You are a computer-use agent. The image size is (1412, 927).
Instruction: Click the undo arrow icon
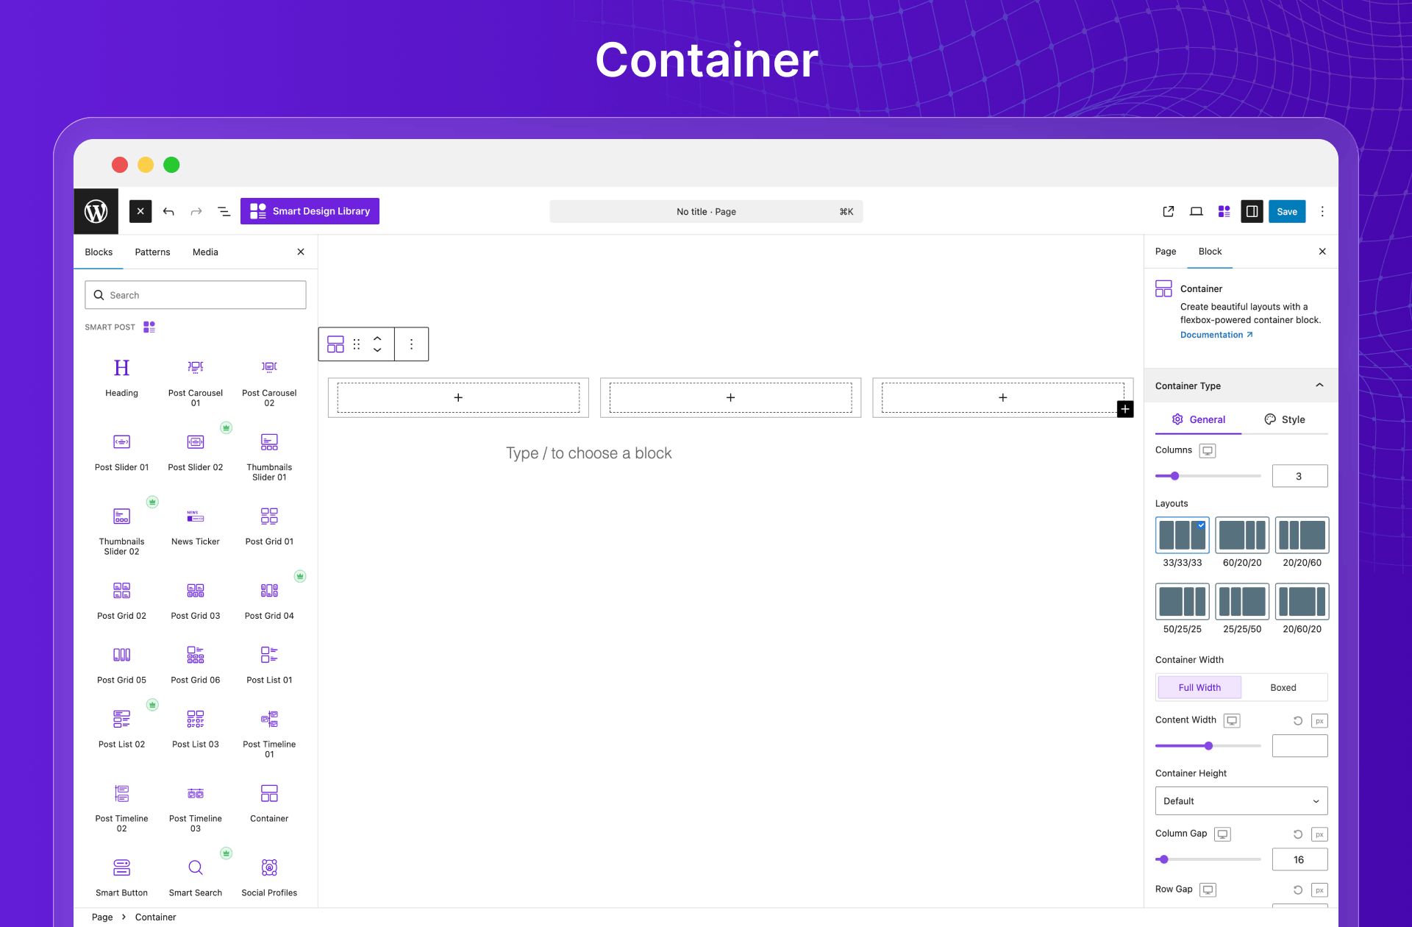tap(168, 212)
